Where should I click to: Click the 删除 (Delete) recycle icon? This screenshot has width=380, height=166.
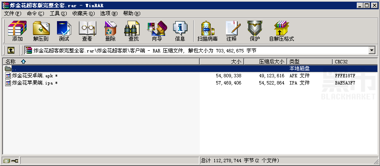pos(110,31)
